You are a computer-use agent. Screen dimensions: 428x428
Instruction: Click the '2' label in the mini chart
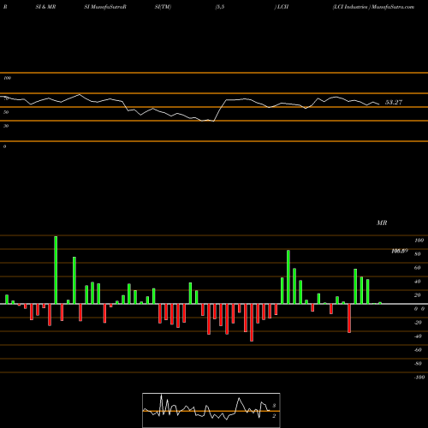click(x=274, y=416)
